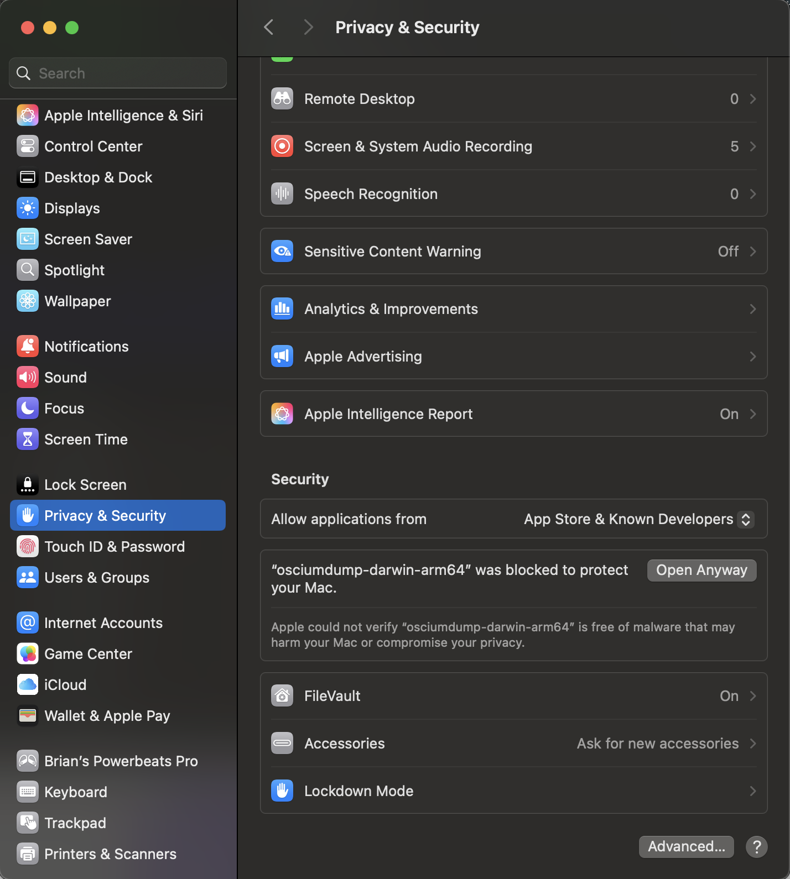Click the Control Center sidebar icon
Image resolution: width=790 pixels, height=879 pixels.
point(28,146)
